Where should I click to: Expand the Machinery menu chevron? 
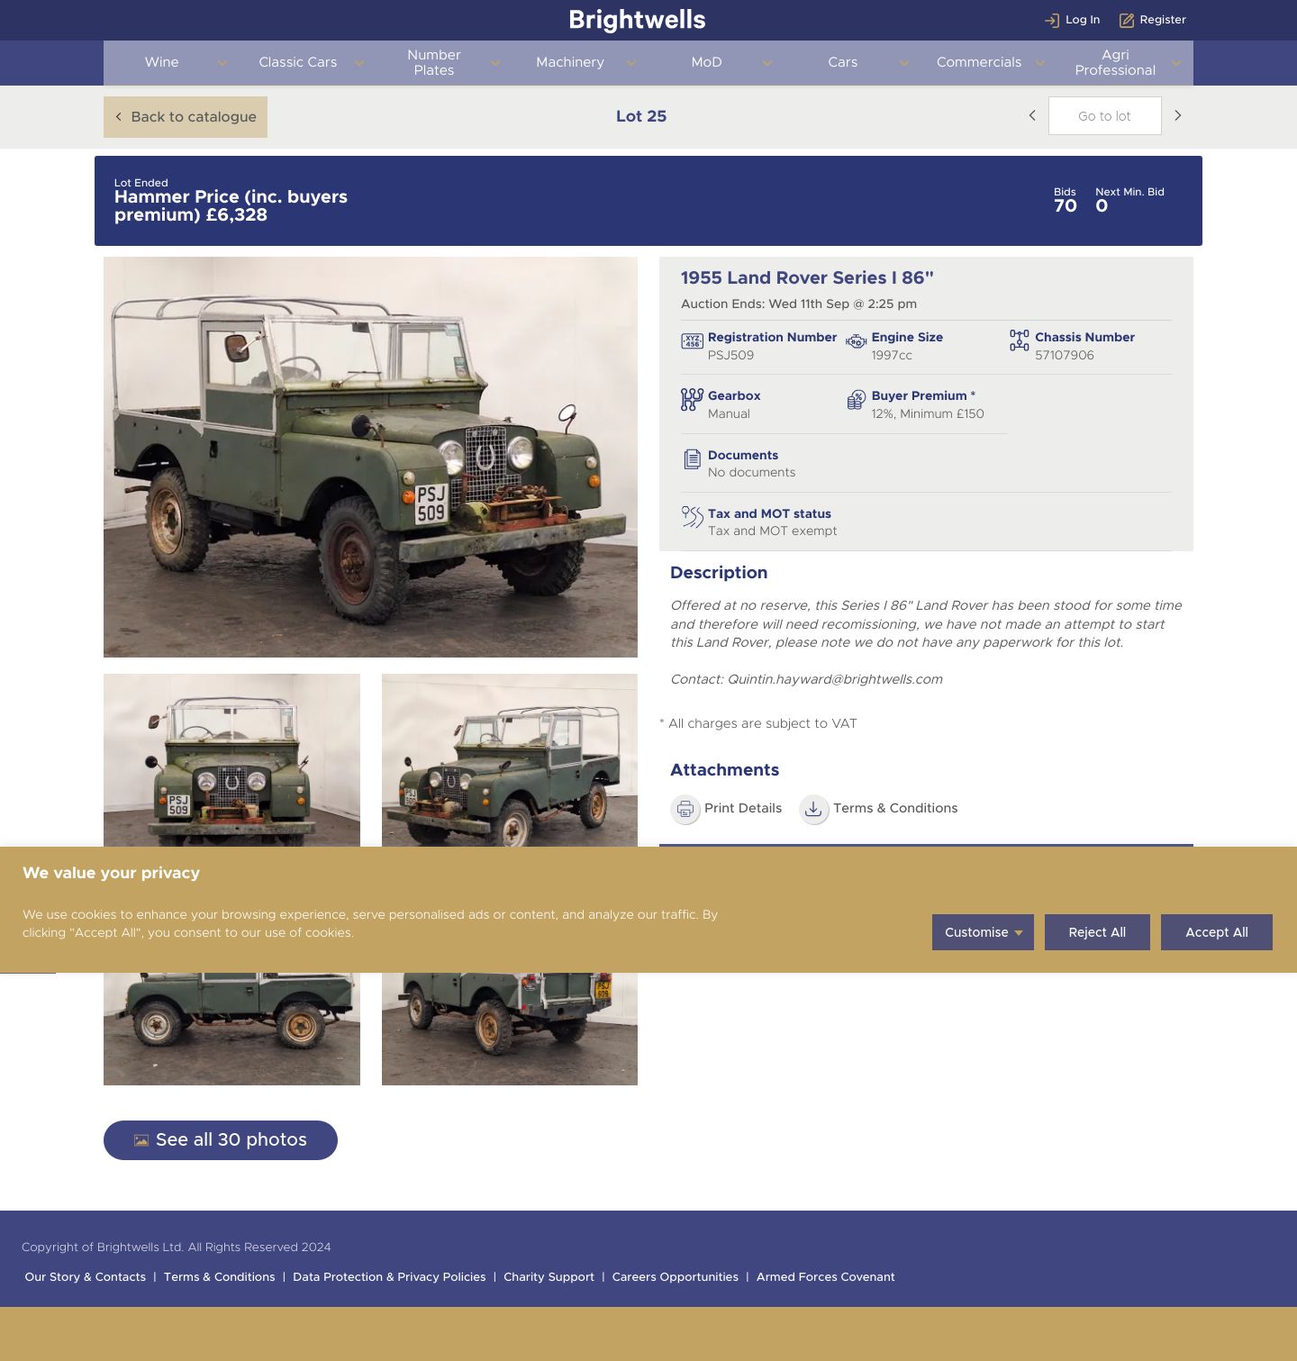pos(631,63)
